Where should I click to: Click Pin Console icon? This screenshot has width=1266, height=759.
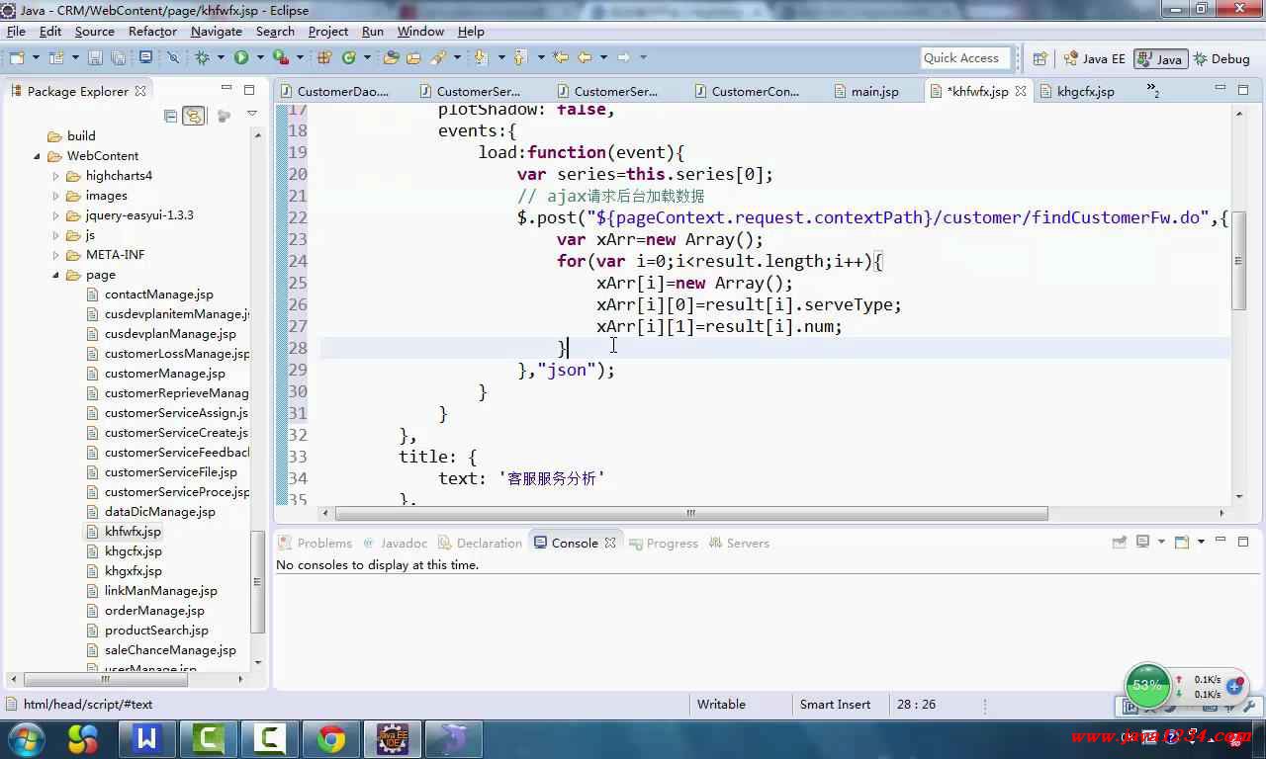(1119, 542)
